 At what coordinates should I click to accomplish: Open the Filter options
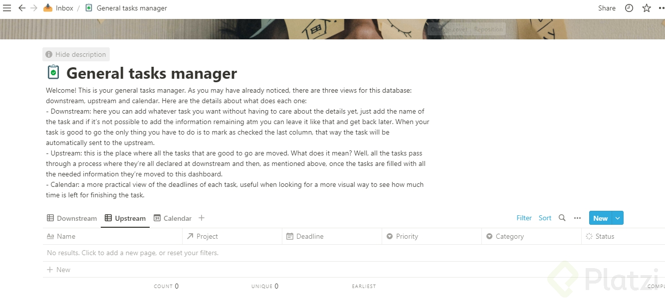[x=524, y=218]
